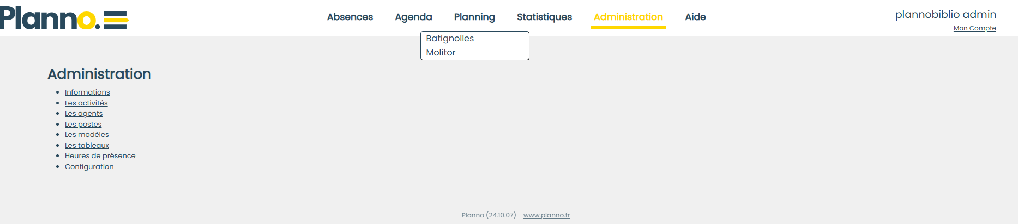Open the Aide menu
Screen dimensions: 1018x224
(695, 17)
